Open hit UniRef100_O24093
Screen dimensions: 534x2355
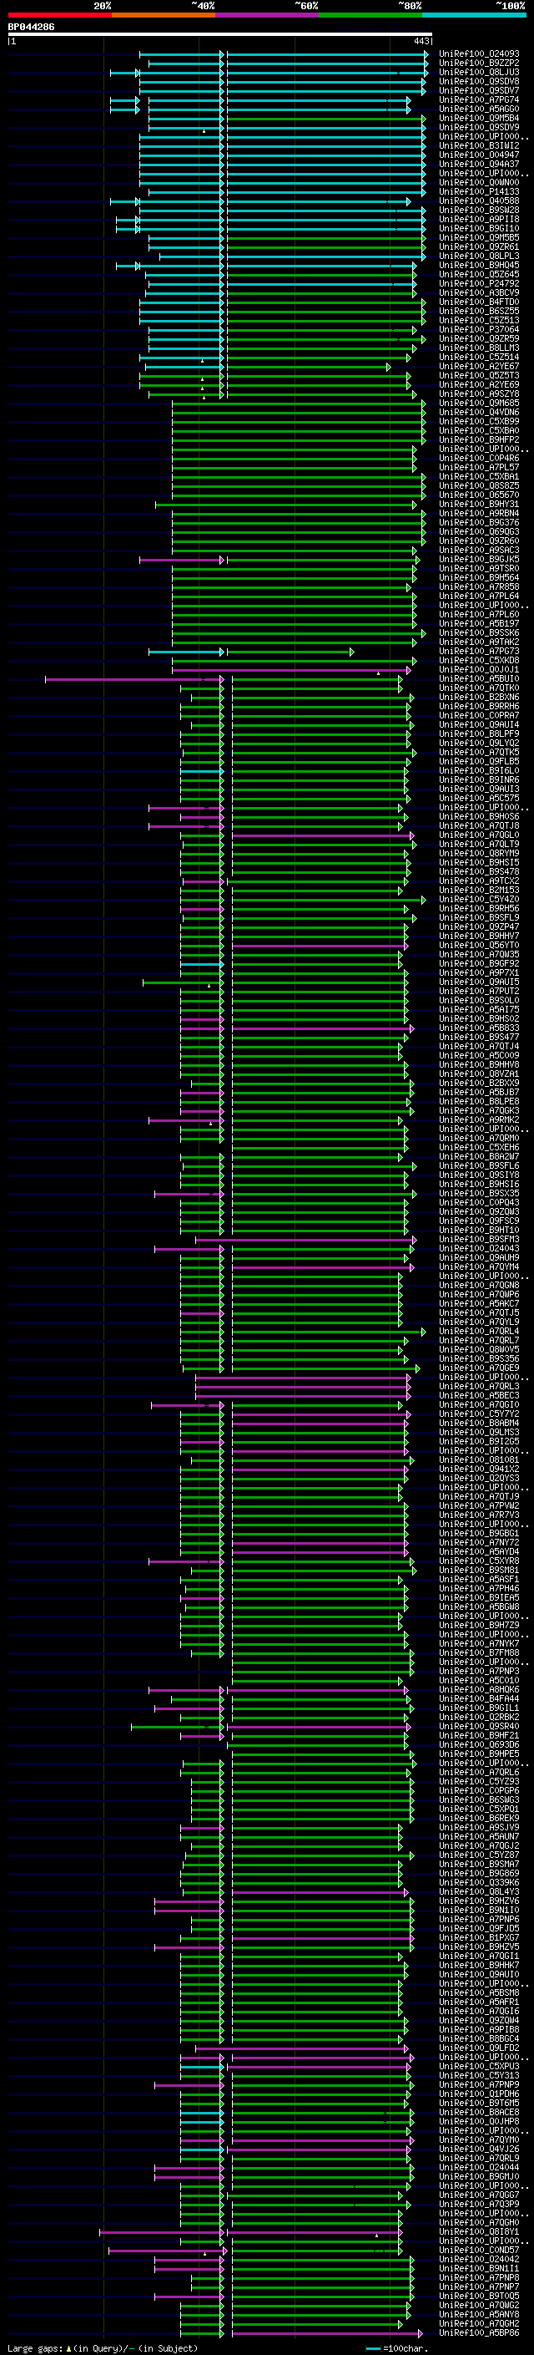(478, 54)
